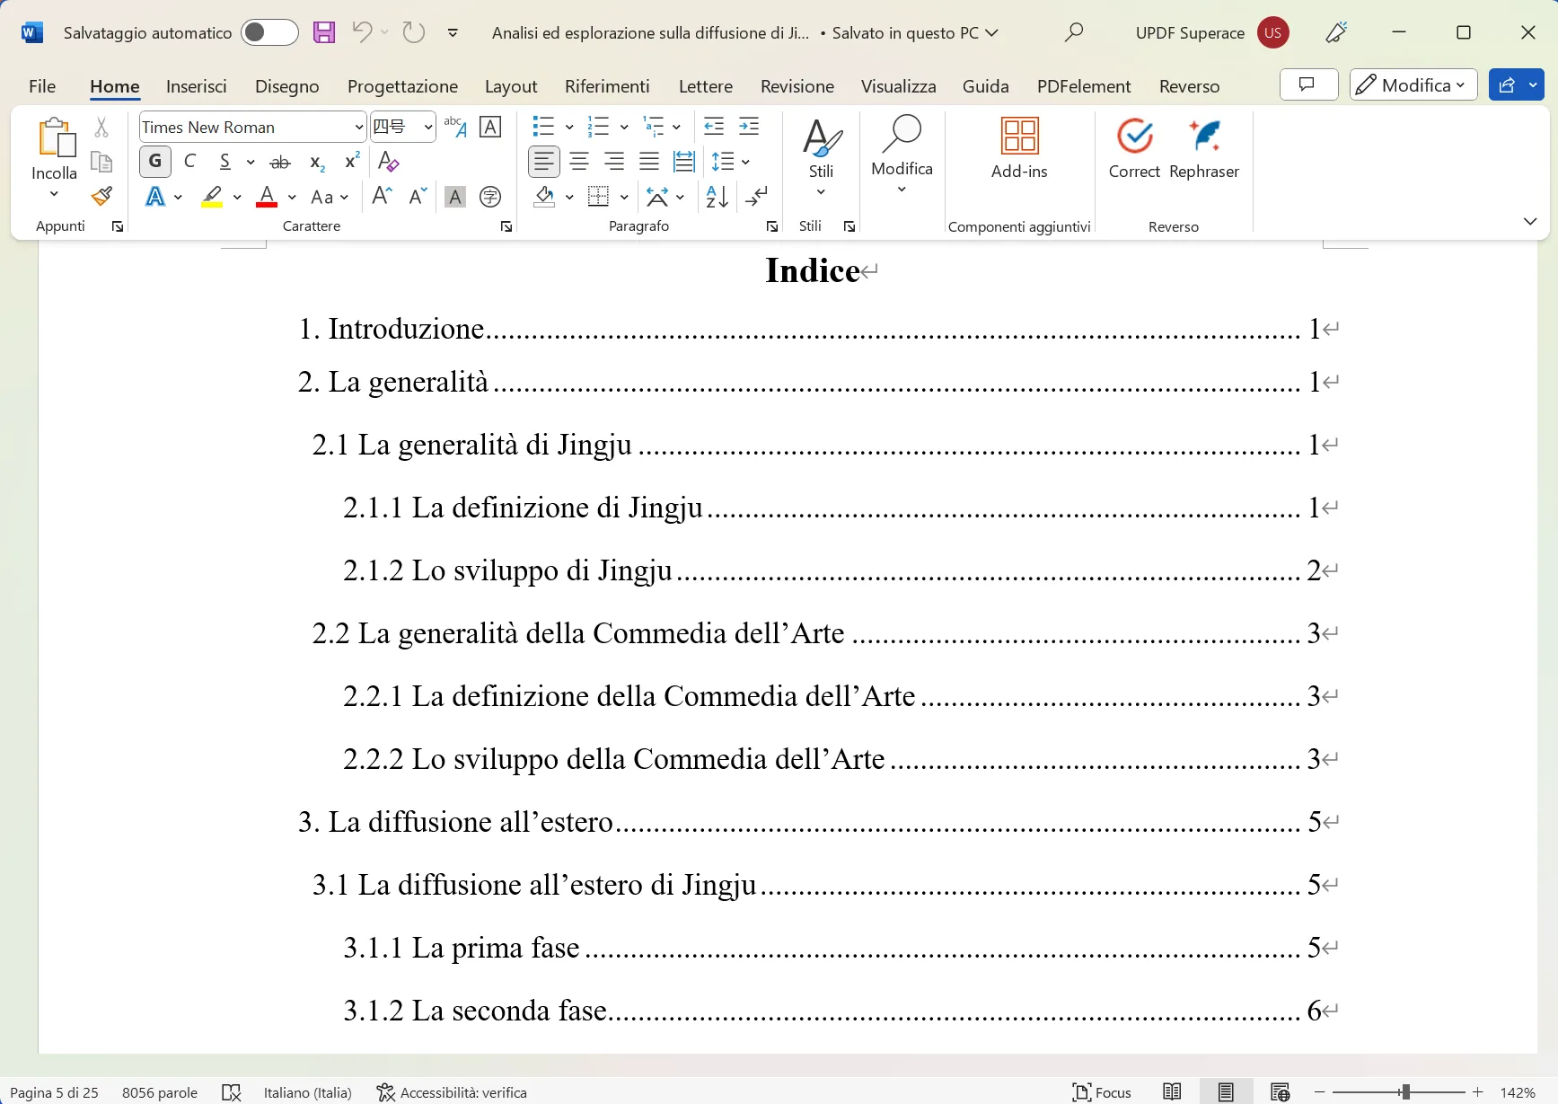This screenshot has height=1104, width=1558.
Task: Click the phonetic guide icon
Action: tap(455, 127)
